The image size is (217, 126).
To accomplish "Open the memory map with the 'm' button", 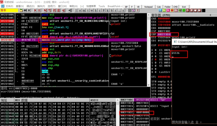I will click(84, 10).
